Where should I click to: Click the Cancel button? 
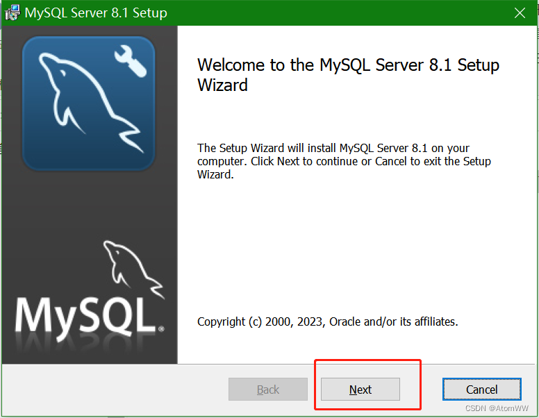click(x=481, y=389)
